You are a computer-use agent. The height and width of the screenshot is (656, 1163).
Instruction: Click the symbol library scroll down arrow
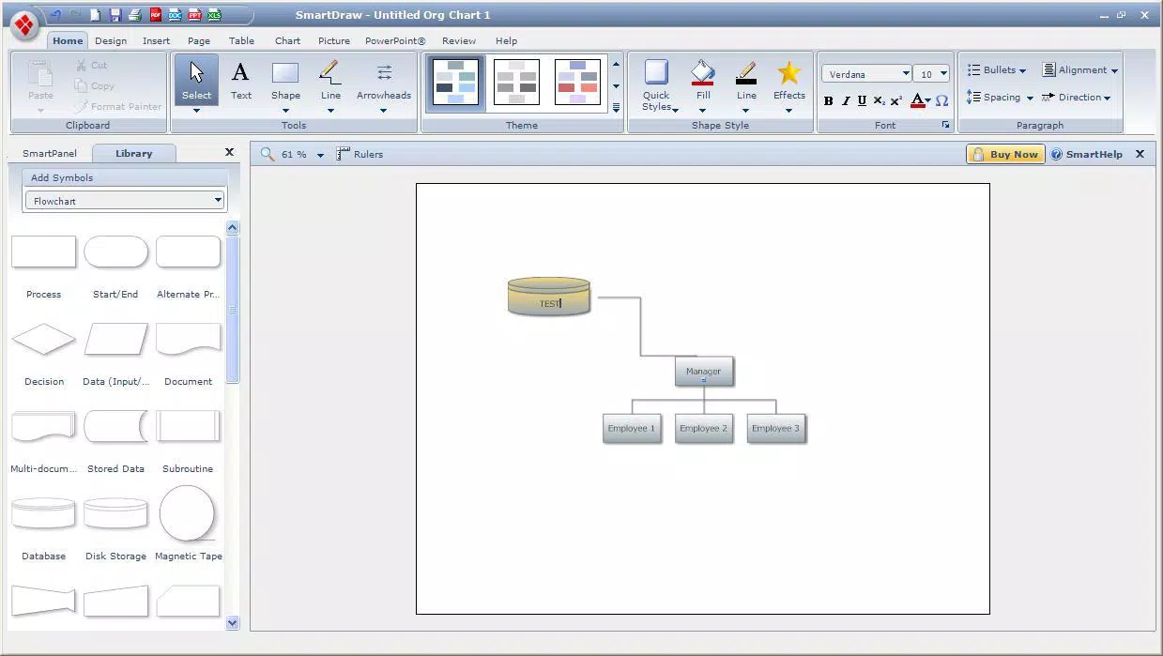click(233, 622)
